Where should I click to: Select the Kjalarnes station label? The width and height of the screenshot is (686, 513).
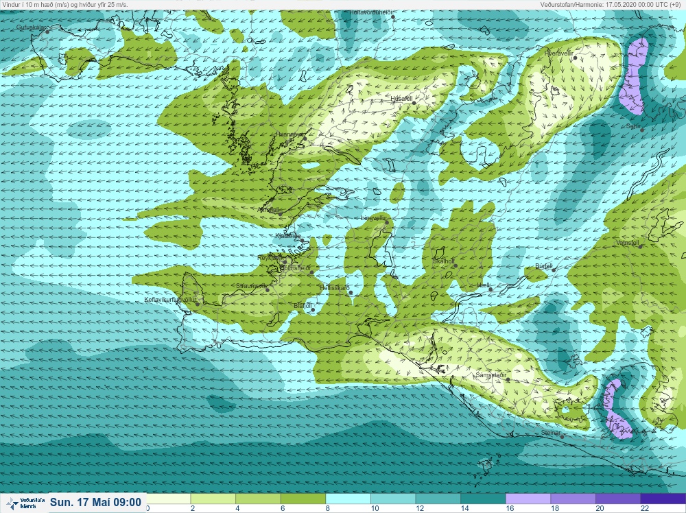click(287, 236)
